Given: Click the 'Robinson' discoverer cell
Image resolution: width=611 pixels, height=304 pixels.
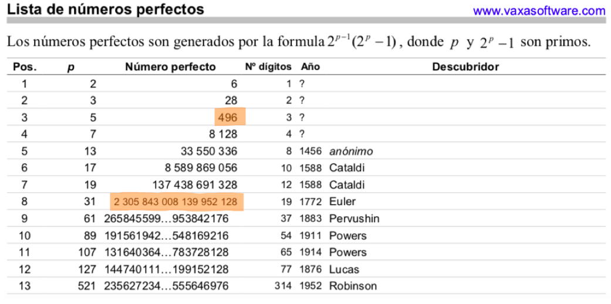Looking at the screenshot, I should pos(353,286).
